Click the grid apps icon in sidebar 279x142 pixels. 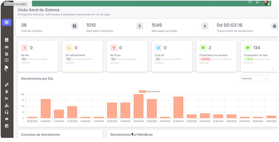pyautogui.click(x=7, y=119)
